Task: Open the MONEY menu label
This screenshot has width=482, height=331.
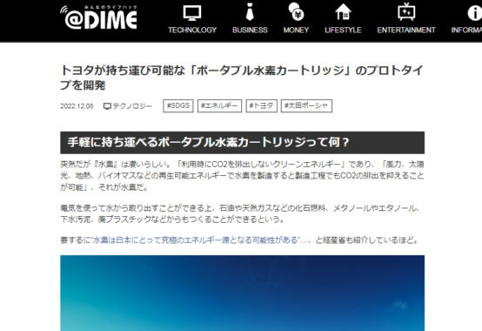Action: [296, 30]
